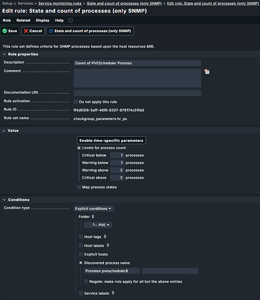This screenshot has height=300, width=260.
Task: Open the Related menu
Action: (x=23, y=20)
